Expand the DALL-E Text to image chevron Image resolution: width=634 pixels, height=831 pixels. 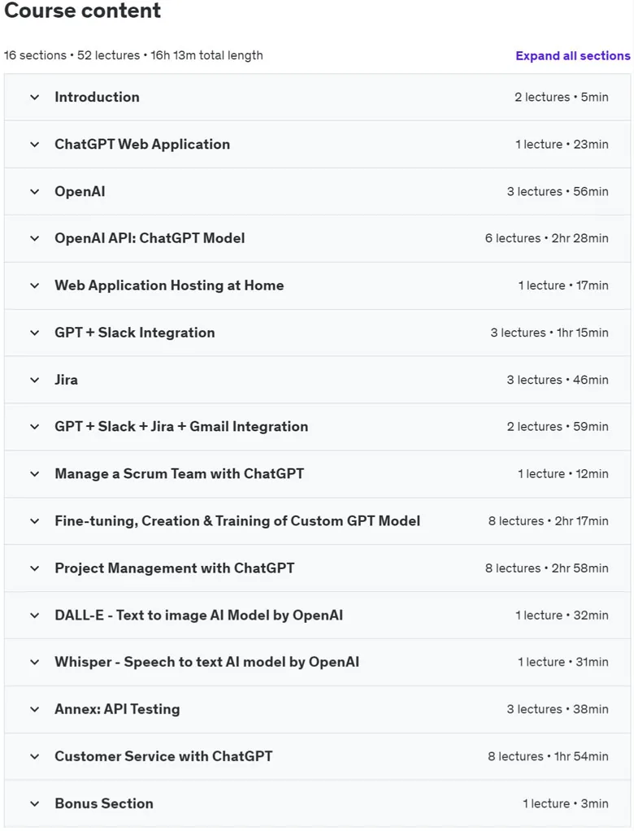click(34, 616)
